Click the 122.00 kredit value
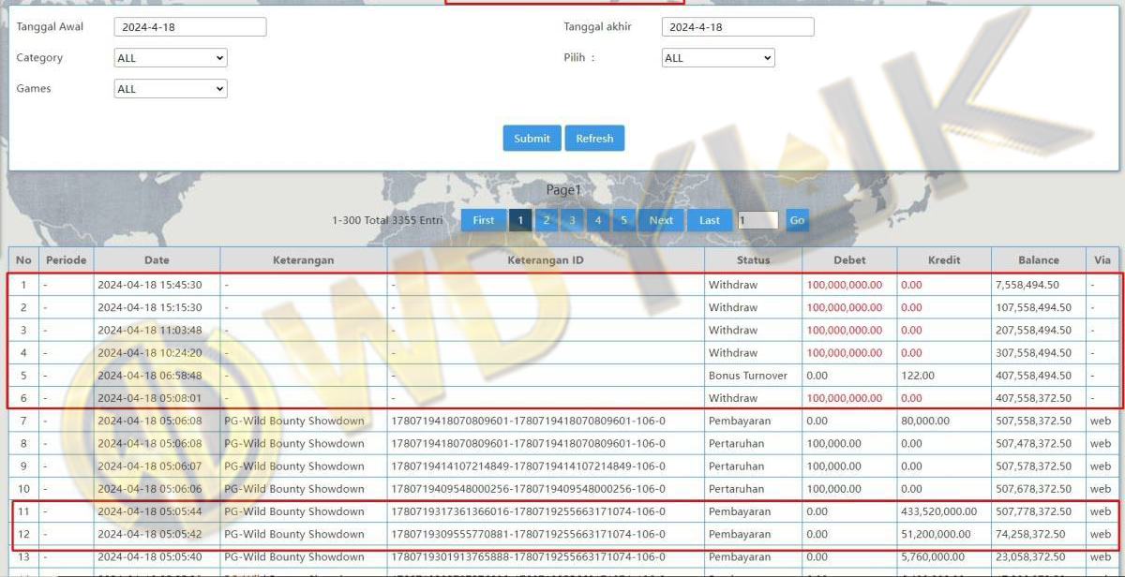Viewport: 1125px width, 577px height. pyautogui.click(x=917, y=376)
